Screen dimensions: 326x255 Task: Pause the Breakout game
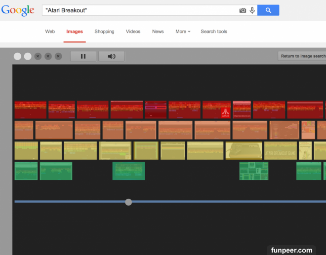(83, 56)
